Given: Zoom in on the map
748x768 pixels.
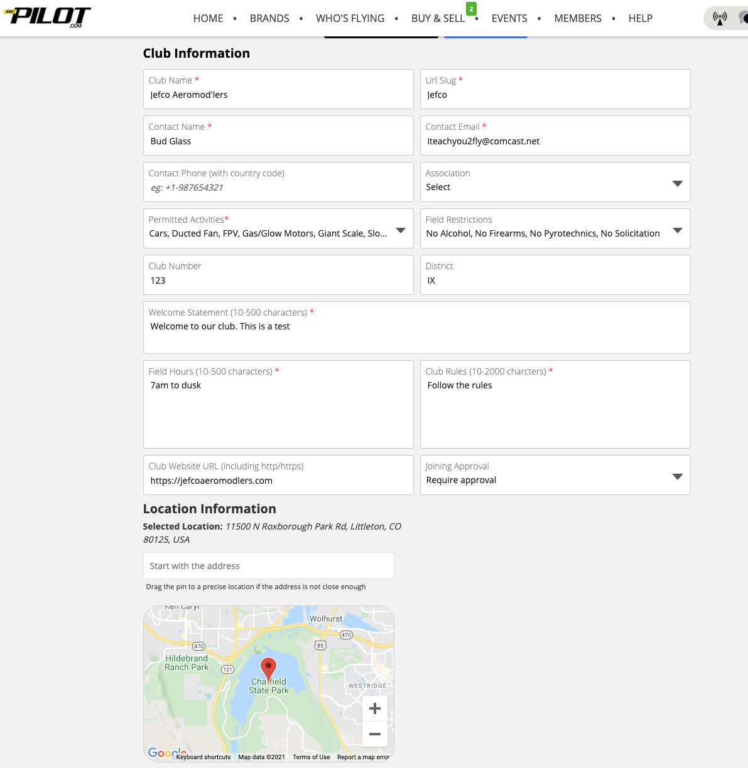Looking at the screenshot, I should click(x=375, y=708).
